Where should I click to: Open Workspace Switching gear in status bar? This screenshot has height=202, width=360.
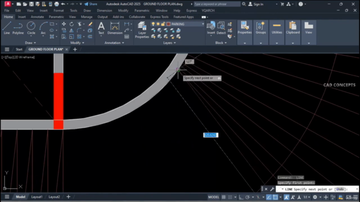click(x=315, y=197)
